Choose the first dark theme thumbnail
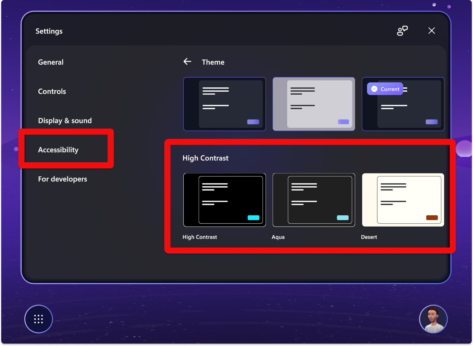Screen dimensions: 473x346 pos(225,104)
